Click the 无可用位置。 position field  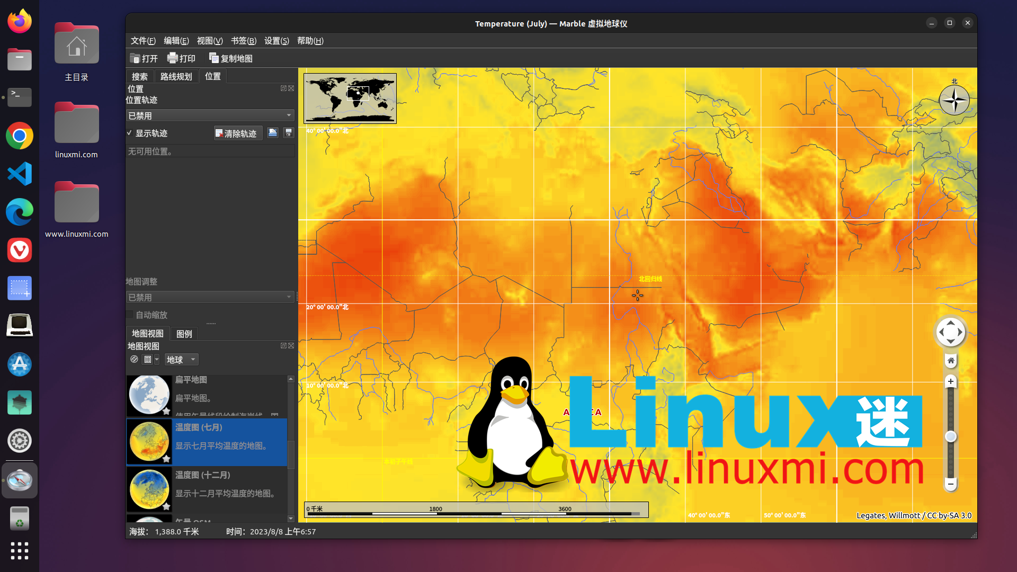pos(210,151)
